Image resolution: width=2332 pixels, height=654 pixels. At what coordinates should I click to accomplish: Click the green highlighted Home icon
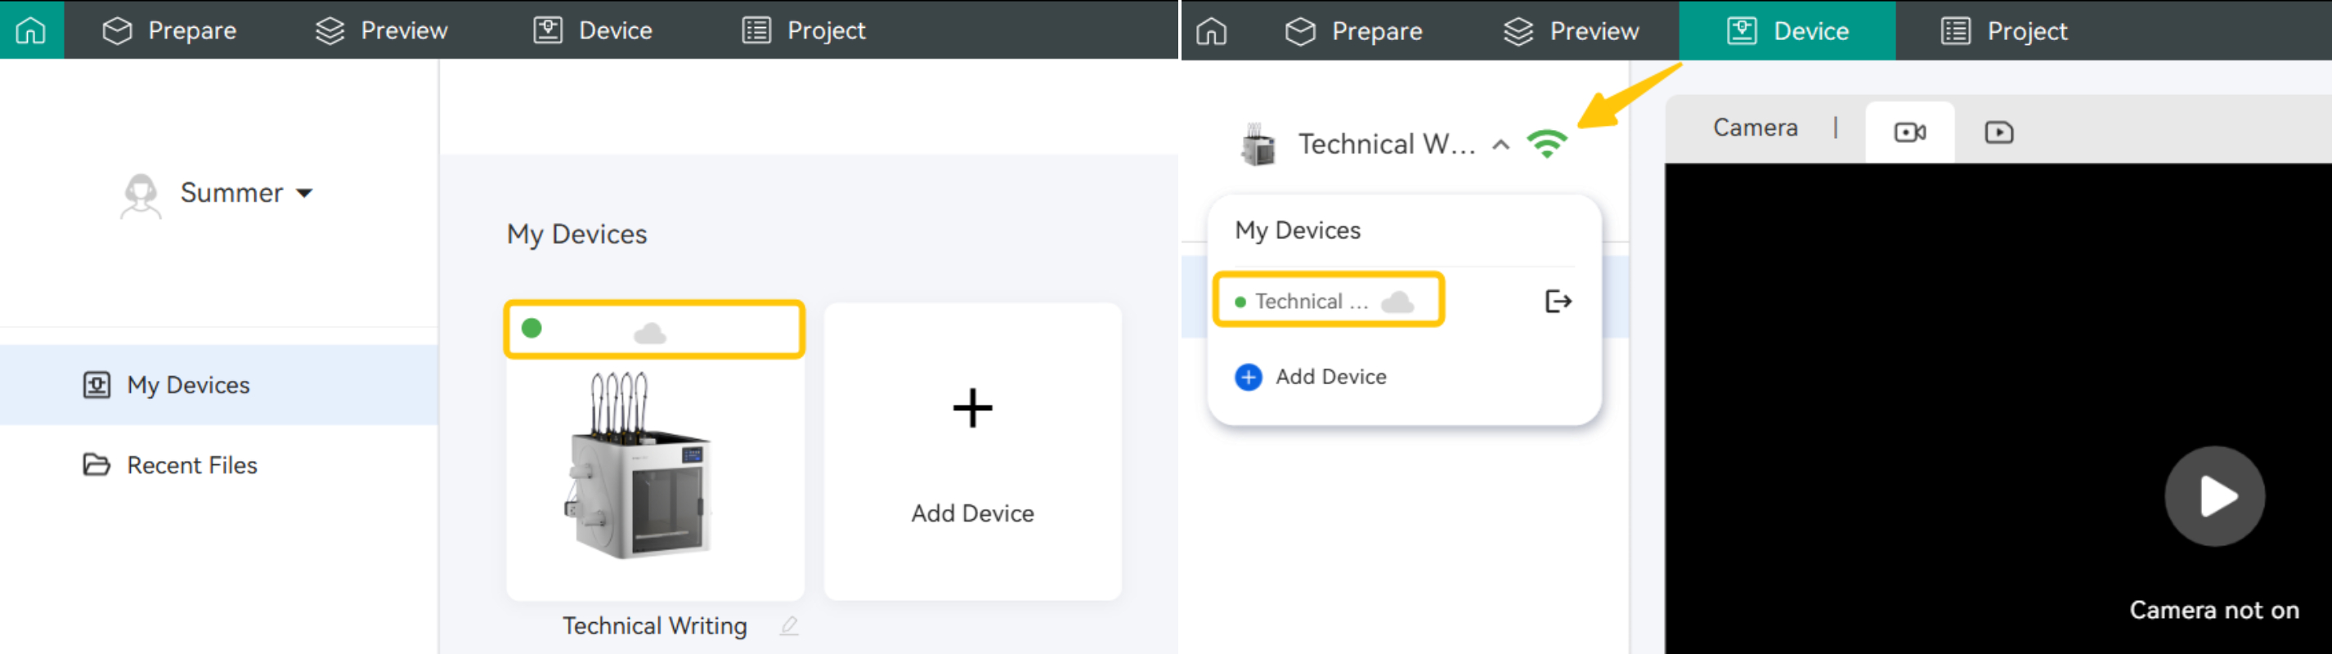click(31, 30)
